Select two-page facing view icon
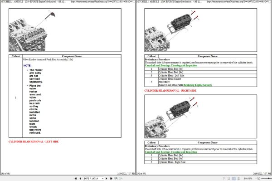This screenshot has width=272, height=181. tap(234, 178)
